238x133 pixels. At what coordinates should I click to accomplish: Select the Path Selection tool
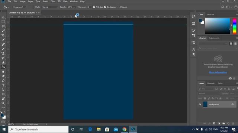(x=3, y=89)
